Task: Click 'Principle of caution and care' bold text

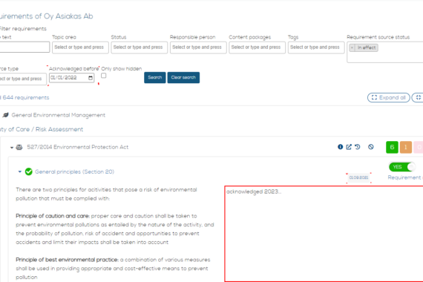Action: (x=53, y=216)
